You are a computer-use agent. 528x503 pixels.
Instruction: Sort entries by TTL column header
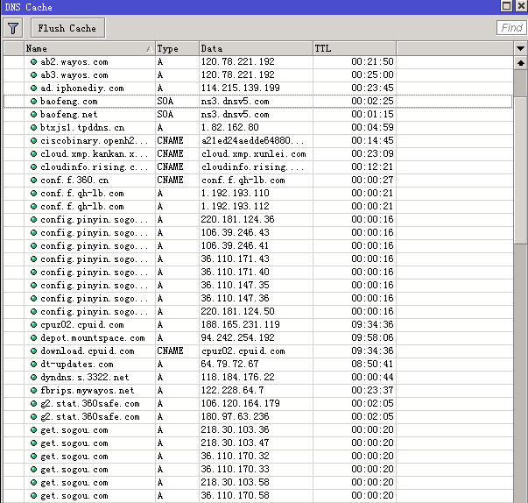[353, 48]
